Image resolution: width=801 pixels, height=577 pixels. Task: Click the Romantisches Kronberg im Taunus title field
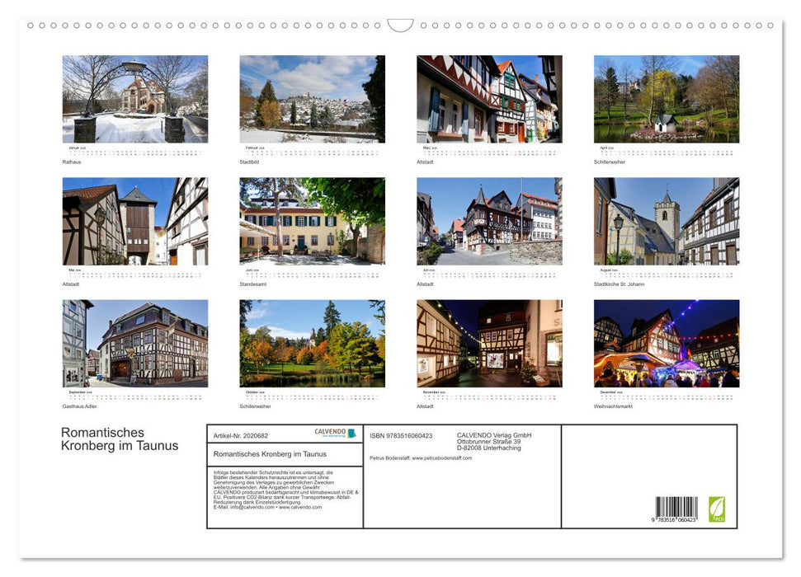(271, 453)
